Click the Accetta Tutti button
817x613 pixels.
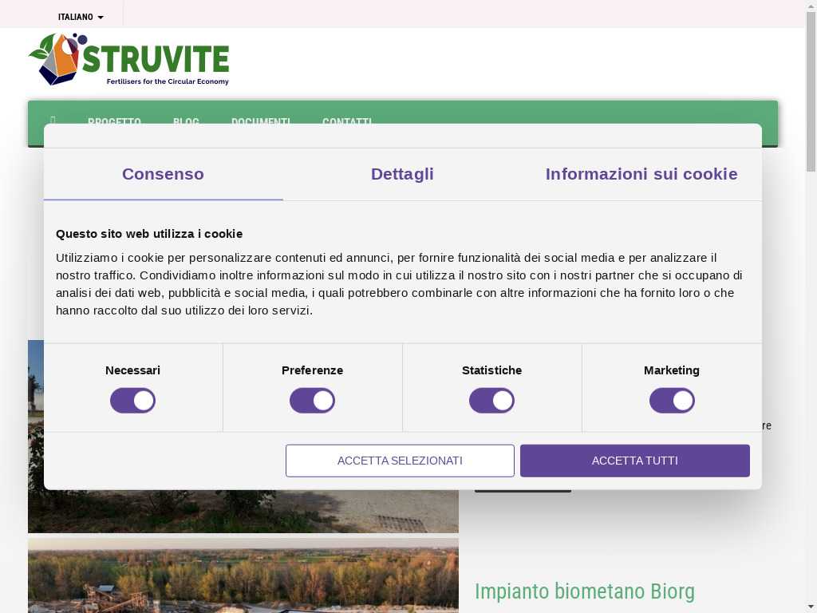(634, 461)
